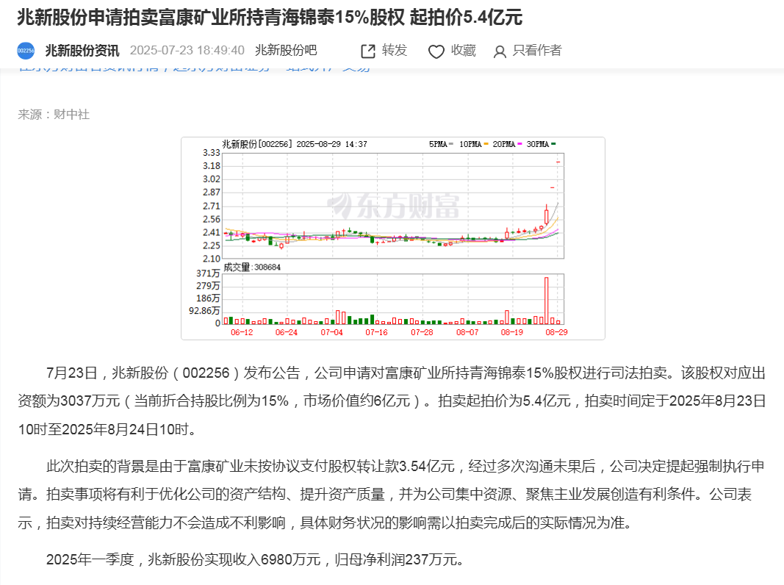Click the 兆新股份资讯 author avatar
This screenshot has height=585, width=784.
point(26,51)
